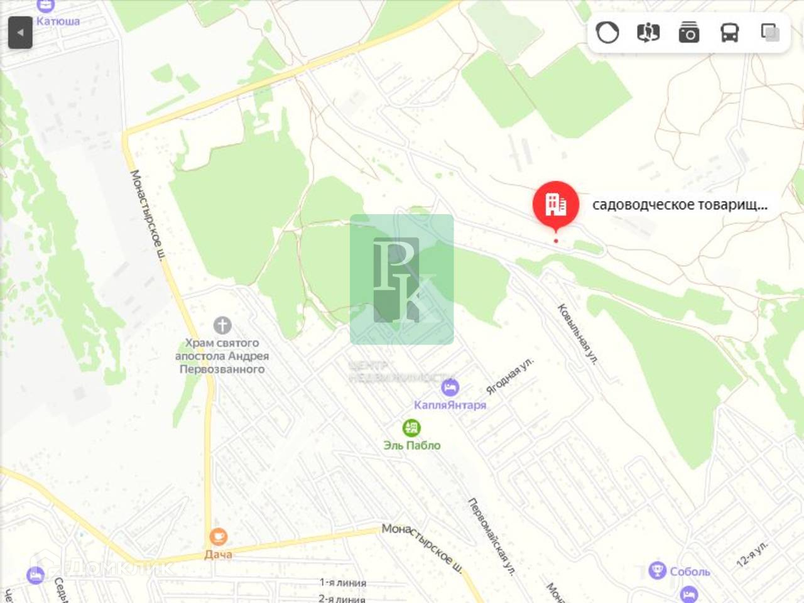Click the Соболь trophy icon
The width and height of the screenshot is (804, 603).
click(x=657, y=570)
